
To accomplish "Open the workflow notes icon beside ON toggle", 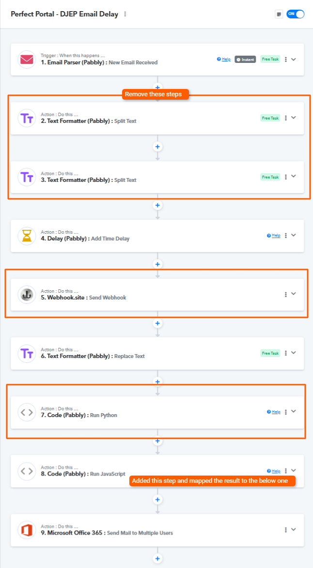I will 279,14.
